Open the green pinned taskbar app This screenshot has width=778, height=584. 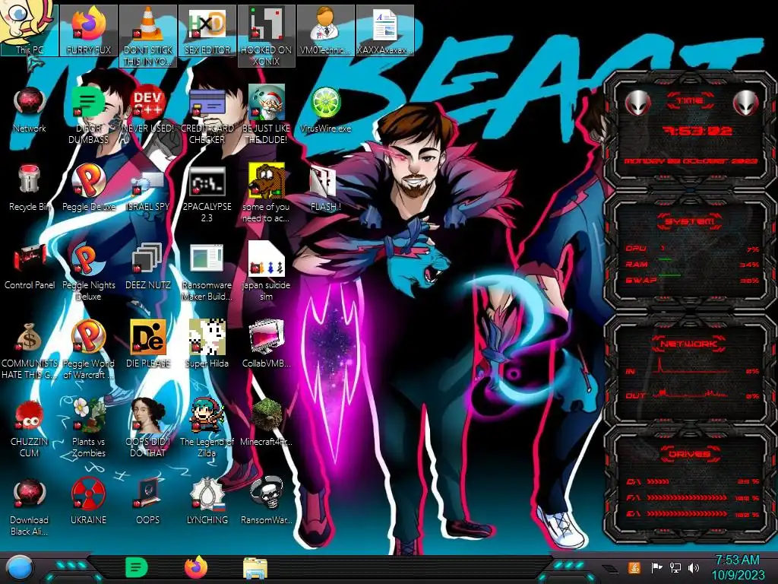pyautogui.click(x=137, y=567)
